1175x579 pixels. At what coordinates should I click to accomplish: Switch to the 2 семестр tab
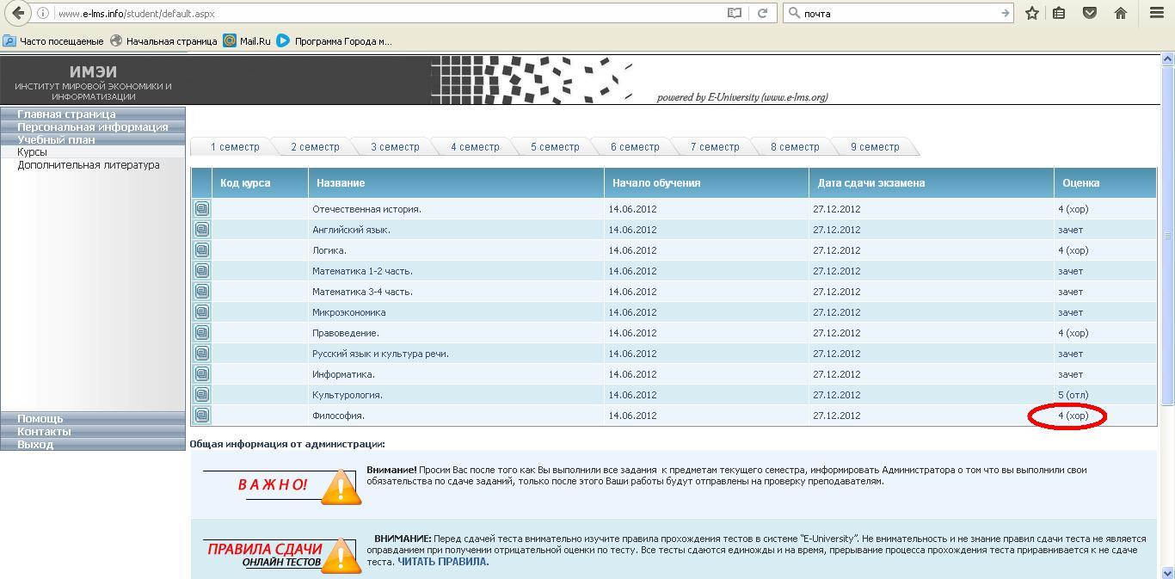coord(315,147)
